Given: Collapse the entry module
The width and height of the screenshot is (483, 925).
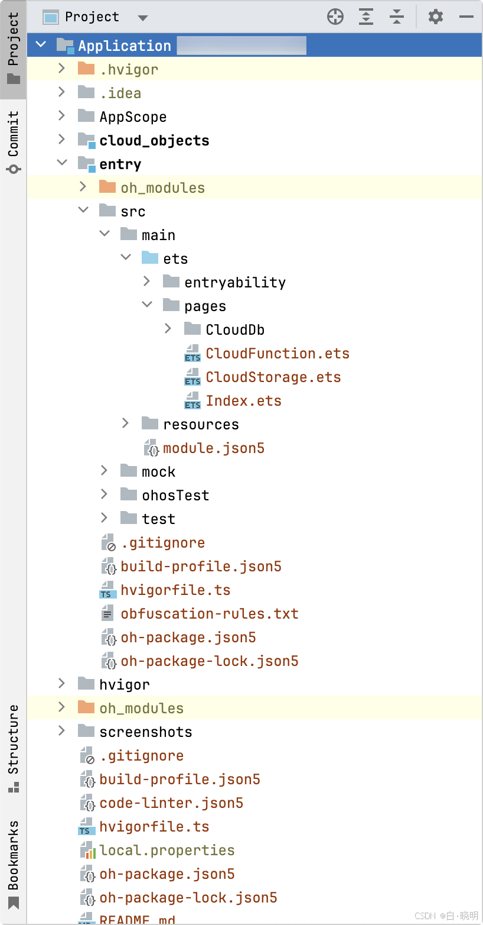Looking at the screenshot, I should 62,163.
